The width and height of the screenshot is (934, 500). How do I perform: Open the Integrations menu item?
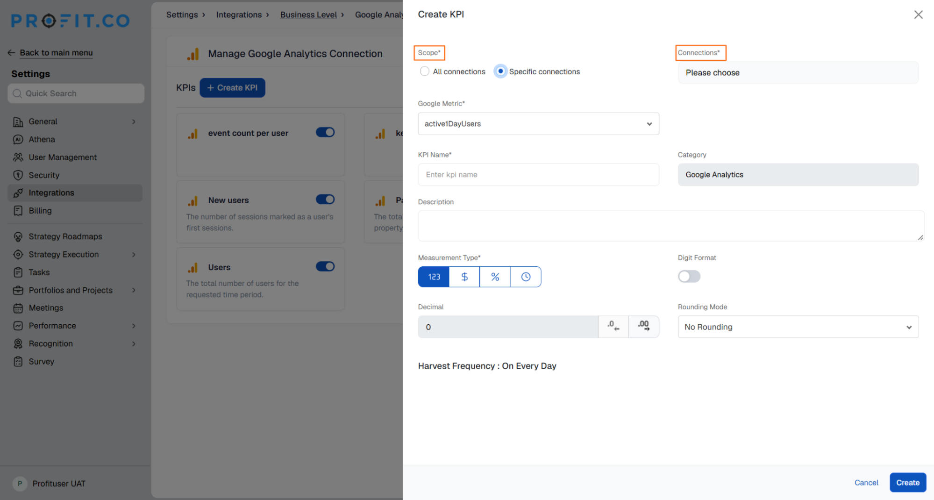point(75,193)
